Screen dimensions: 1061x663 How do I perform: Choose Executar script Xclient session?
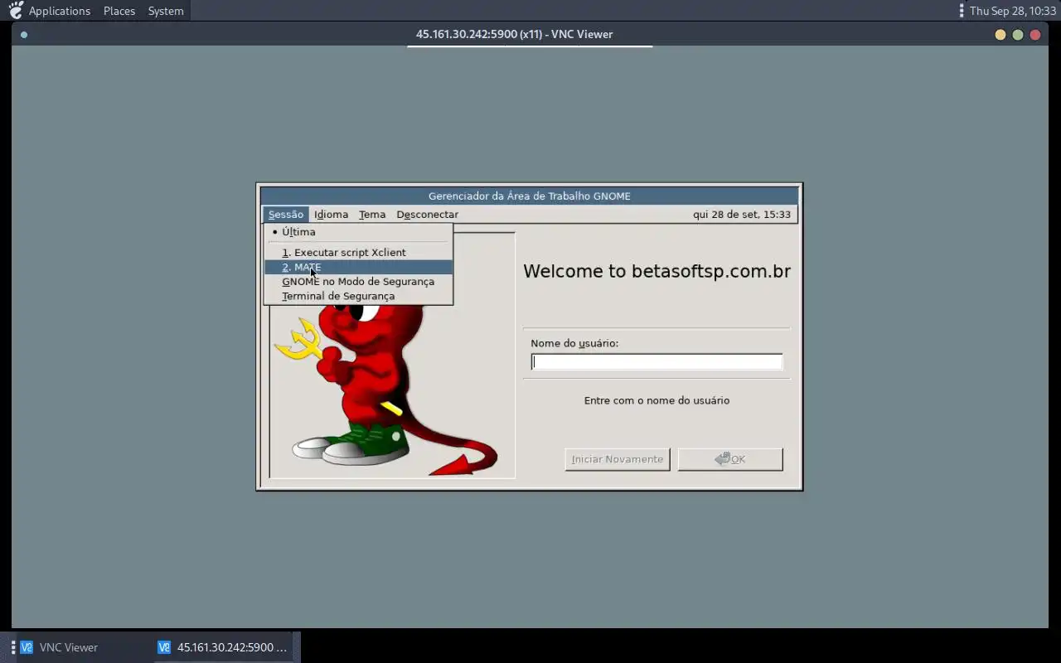point(358,253)
